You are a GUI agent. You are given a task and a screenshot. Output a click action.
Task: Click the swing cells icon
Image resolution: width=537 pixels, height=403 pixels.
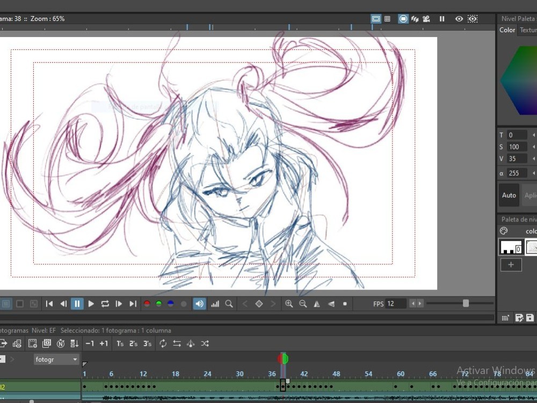pos(191,343)
